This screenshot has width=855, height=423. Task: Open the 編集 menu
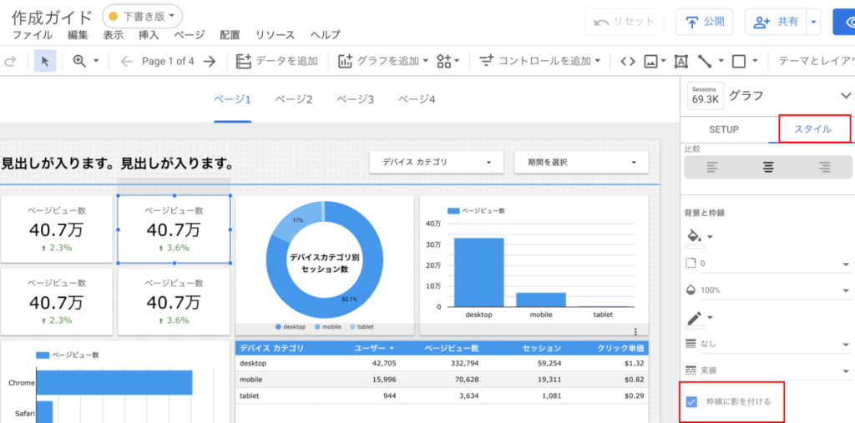78,35
